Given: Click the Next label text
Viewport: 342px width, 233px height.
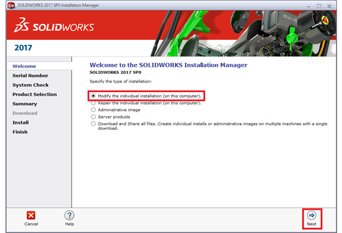Looking at the screenshot, I should (x=311, y=224).
